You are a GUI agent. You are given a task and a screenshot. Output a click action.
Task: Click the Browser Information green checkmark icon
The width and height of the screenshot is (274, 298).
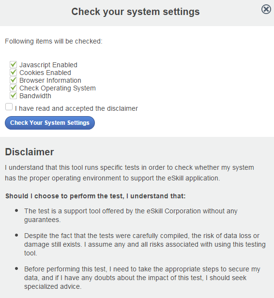[x=13, y=80]
